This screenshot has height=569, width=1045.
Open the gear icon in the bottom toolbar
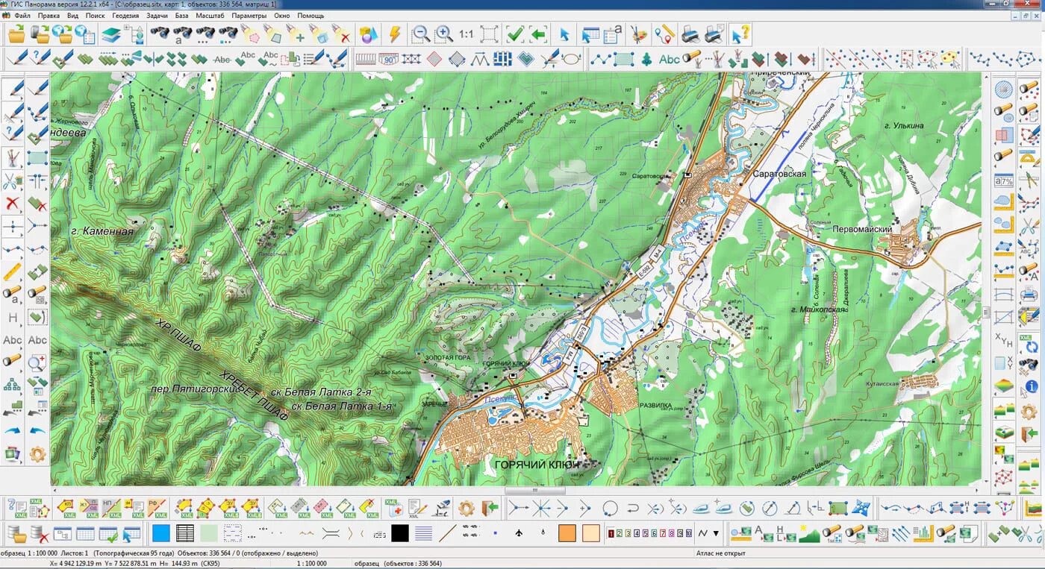[x=466, y=509]
